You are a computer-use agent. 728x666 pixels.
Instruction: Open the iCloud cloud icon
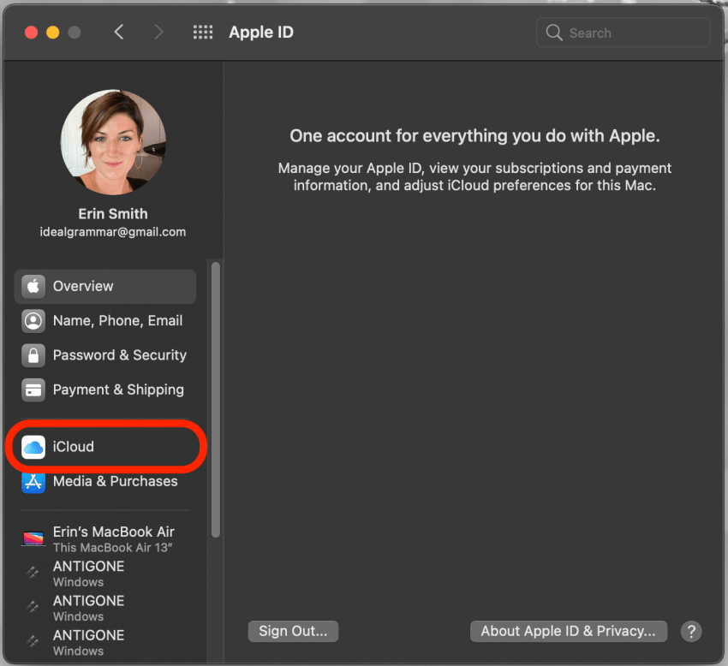point(33,447)
